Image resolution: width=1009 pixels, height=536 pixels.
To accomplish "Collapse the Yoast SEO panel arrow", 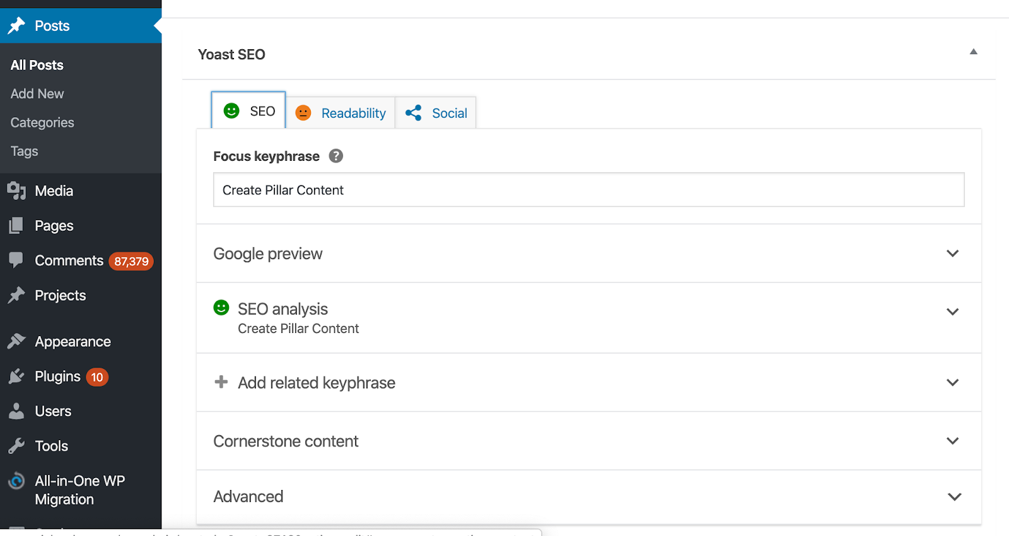I will point(974,52).
